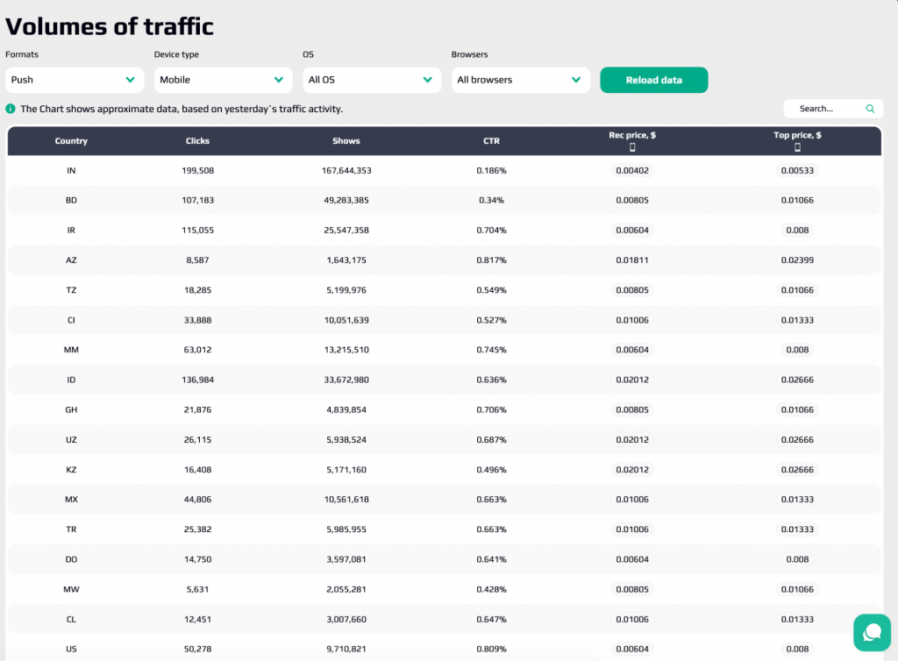Viewport: 898px width, 661px height.
Task: Click the magnifier icon in the search box
Action: (x=870, y=109)
